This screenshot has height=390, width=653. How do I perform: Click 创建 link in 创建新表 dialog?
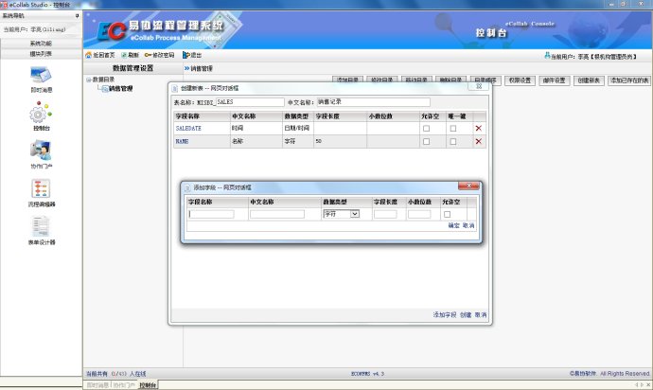tap(466, 315)
